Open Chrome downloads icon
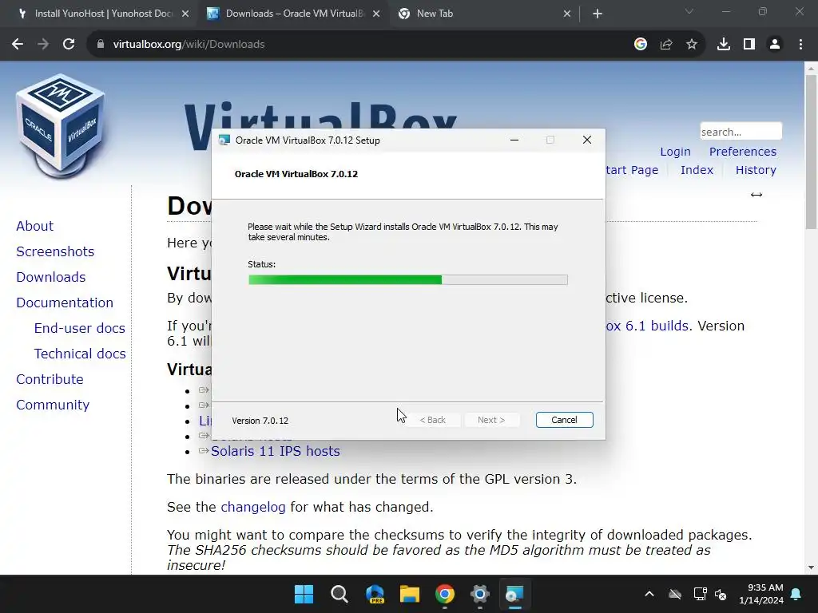Image resolution: width=818 pixels, height=613 pixels. 724,45
